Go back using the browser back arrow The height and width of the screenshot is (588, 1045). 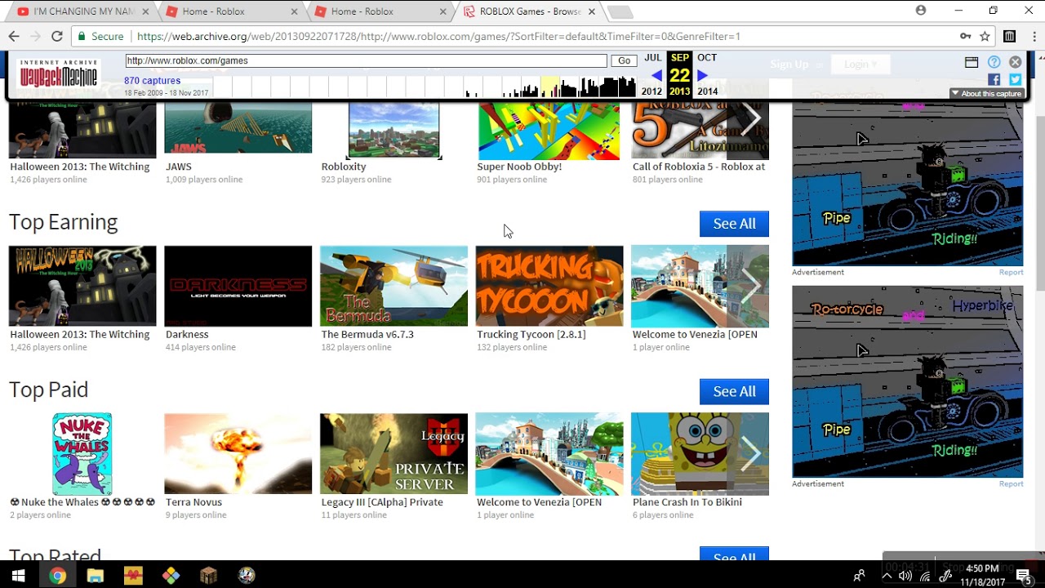pyautogui.click(x=14, y=36)
